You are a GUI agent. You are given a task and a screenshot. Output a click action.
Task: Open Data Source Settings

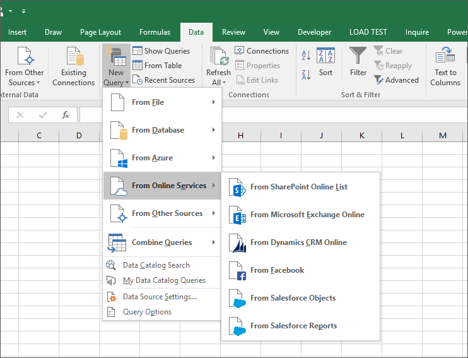(x=162, y=297)
